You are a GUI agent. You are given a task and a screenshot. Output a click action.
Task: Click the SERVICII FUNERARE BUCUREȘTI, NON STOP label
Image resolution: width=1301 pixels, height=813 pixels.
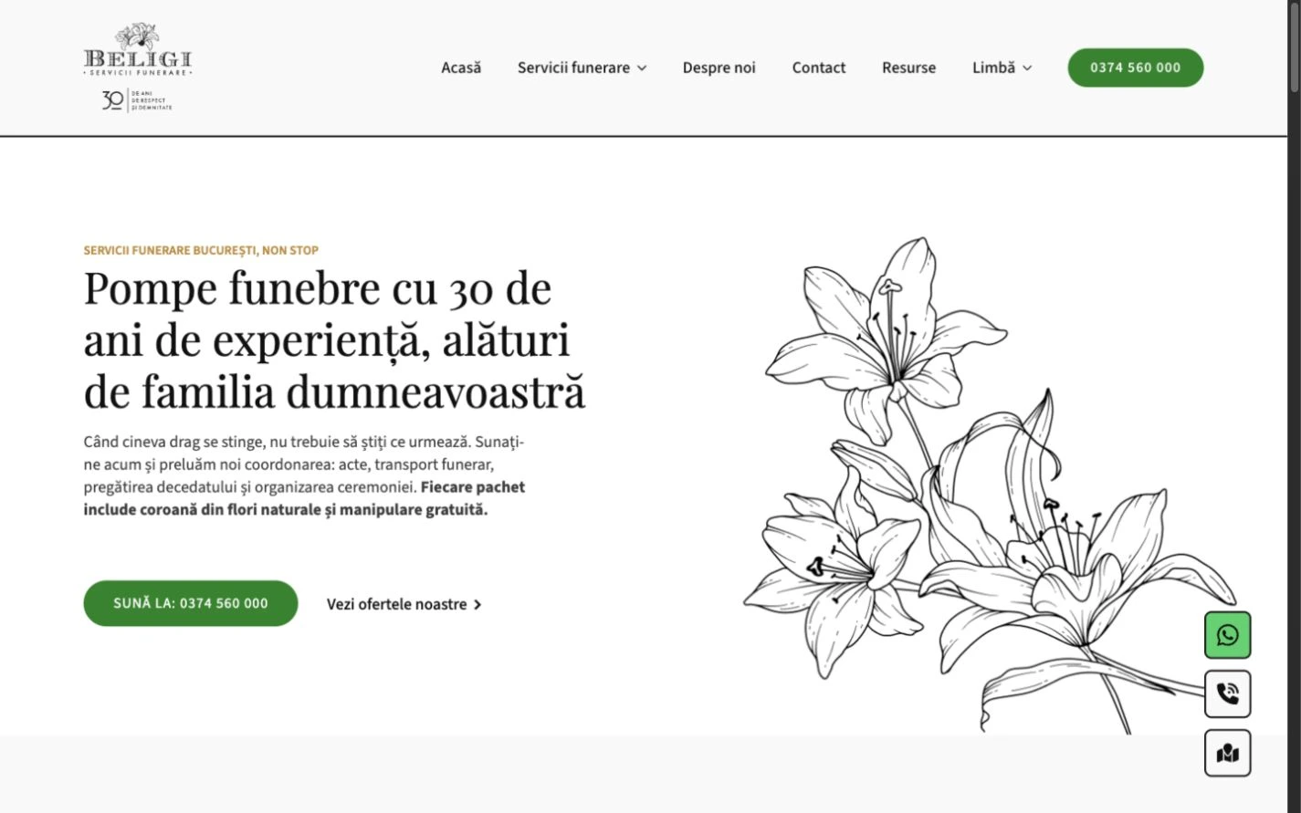pyautogui.click(x=201, y=250)
